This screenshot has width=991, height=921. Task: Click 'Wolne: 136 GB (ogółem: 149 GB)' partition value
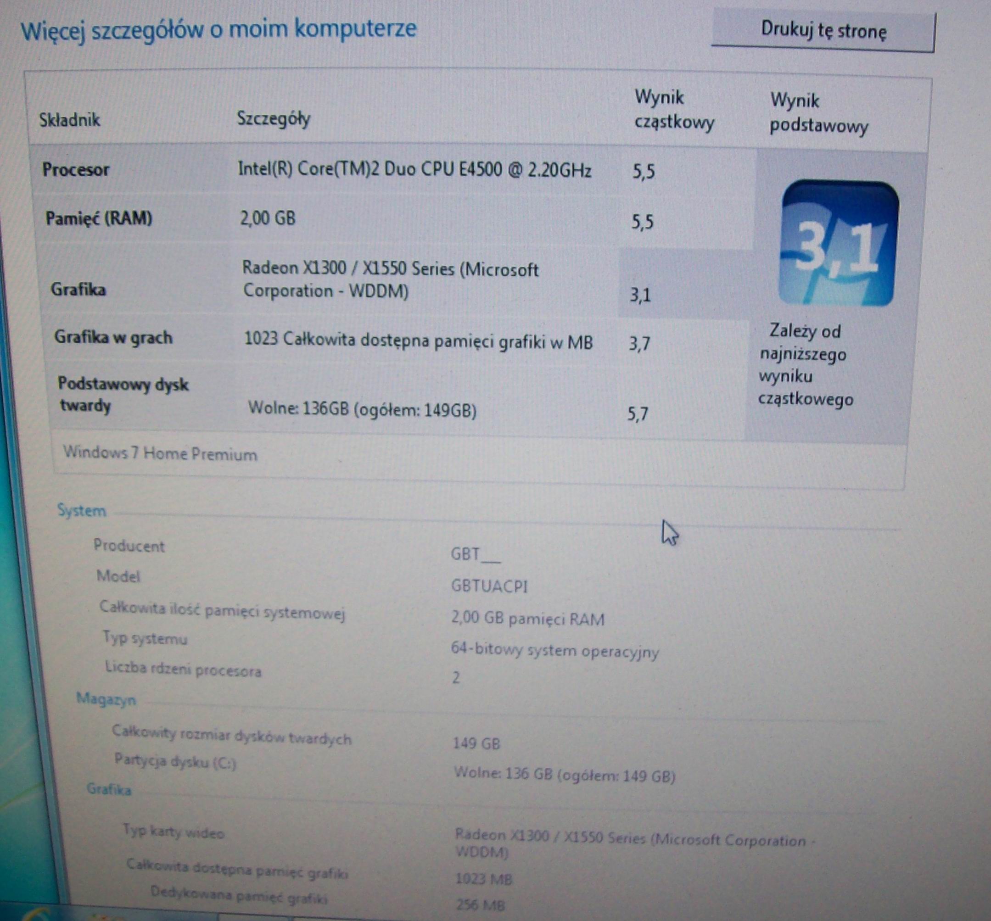564,775
